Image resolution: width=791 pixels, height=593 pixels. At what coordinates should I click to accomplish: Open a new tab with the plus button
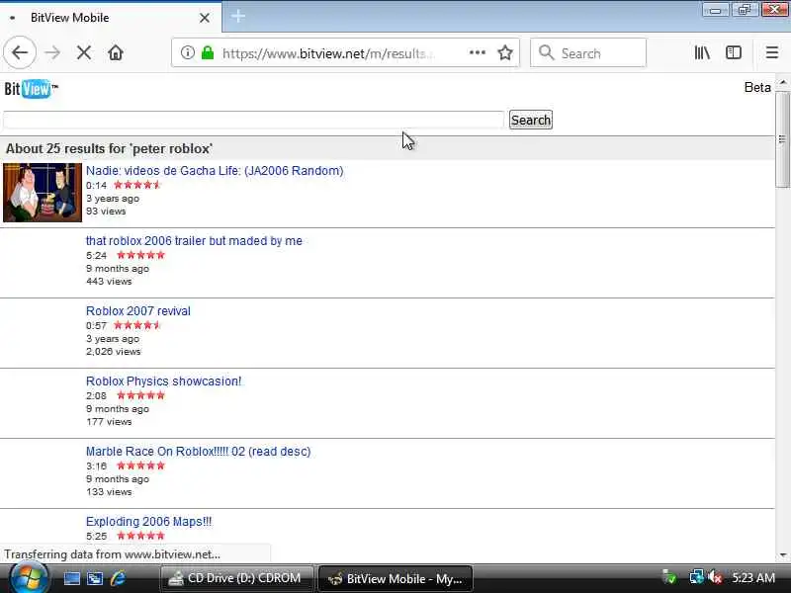(x=238, y=16)
